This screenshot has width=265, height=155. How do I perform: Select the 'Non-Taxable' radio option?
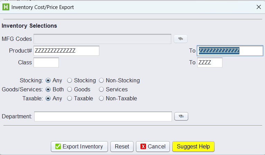tap(101, 98)
